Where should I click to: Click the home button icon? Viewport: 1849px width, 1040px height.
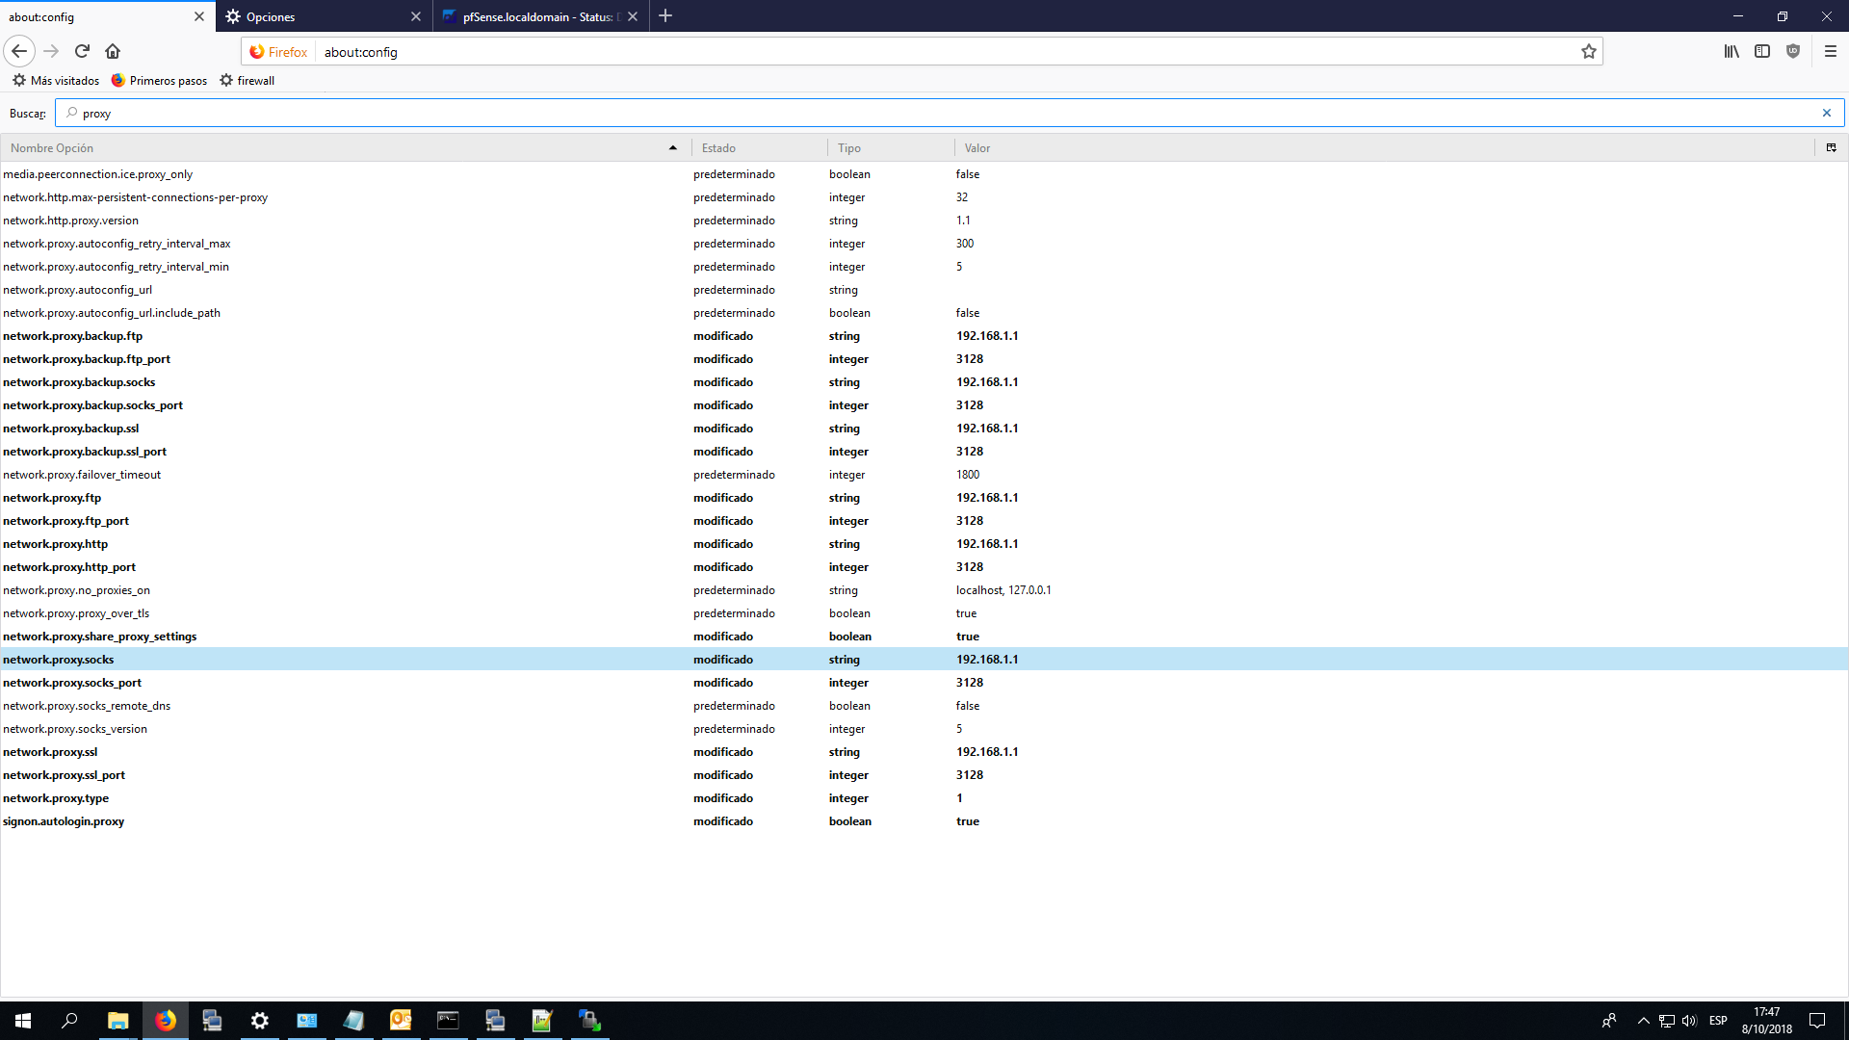tap(113, 51)
